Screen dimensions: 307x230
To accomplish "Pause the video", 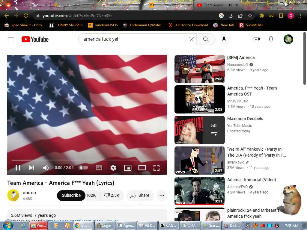I will pyautogui.click(x=18, y=168).
